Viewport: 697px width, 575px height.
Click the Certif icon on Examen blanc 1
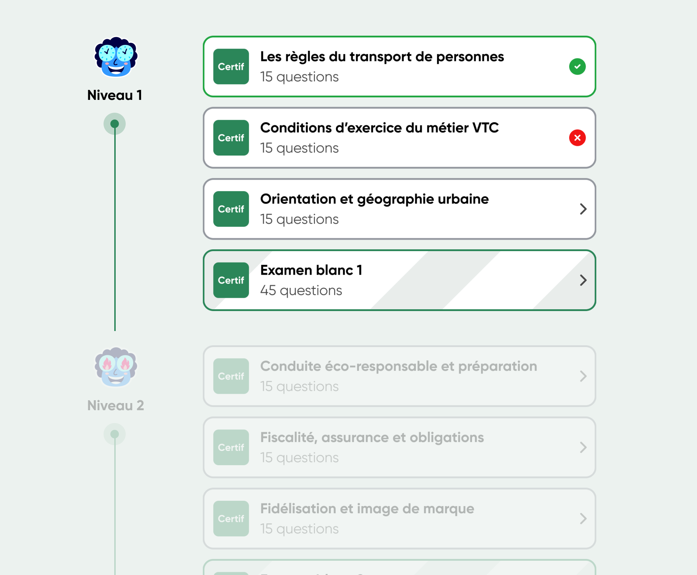[x=231, y=280]
